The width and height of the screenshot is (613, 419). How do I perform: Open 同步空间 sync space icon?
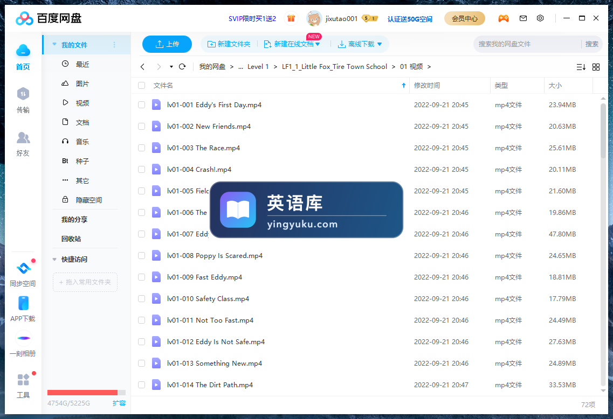pyautogui.click(x=24, y=268)
